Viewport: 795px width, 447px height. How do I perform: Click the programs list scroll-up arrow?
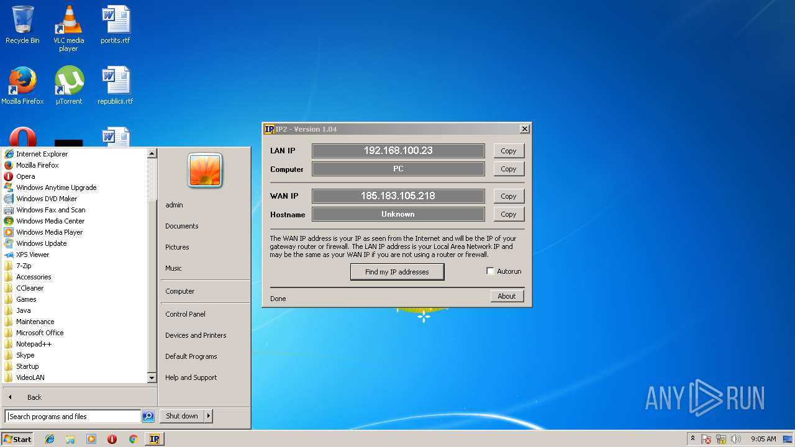click(152, 153)
